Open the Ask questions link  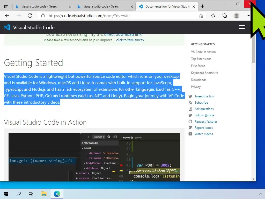click(x=204, y=109)
